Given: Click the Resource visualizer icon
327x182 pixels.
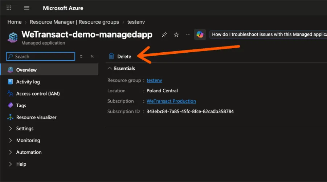Looking at the screenshot, I should click(x=10, y=117).
